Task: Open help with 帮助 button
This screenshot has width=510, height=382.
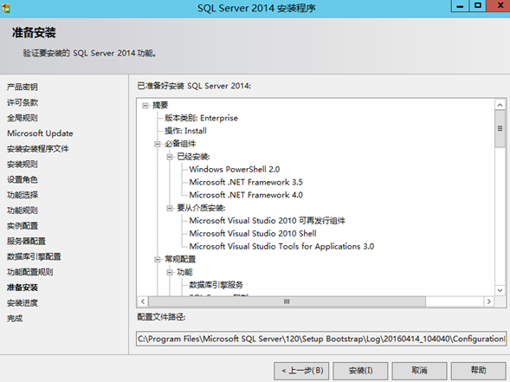Action: 479,371
